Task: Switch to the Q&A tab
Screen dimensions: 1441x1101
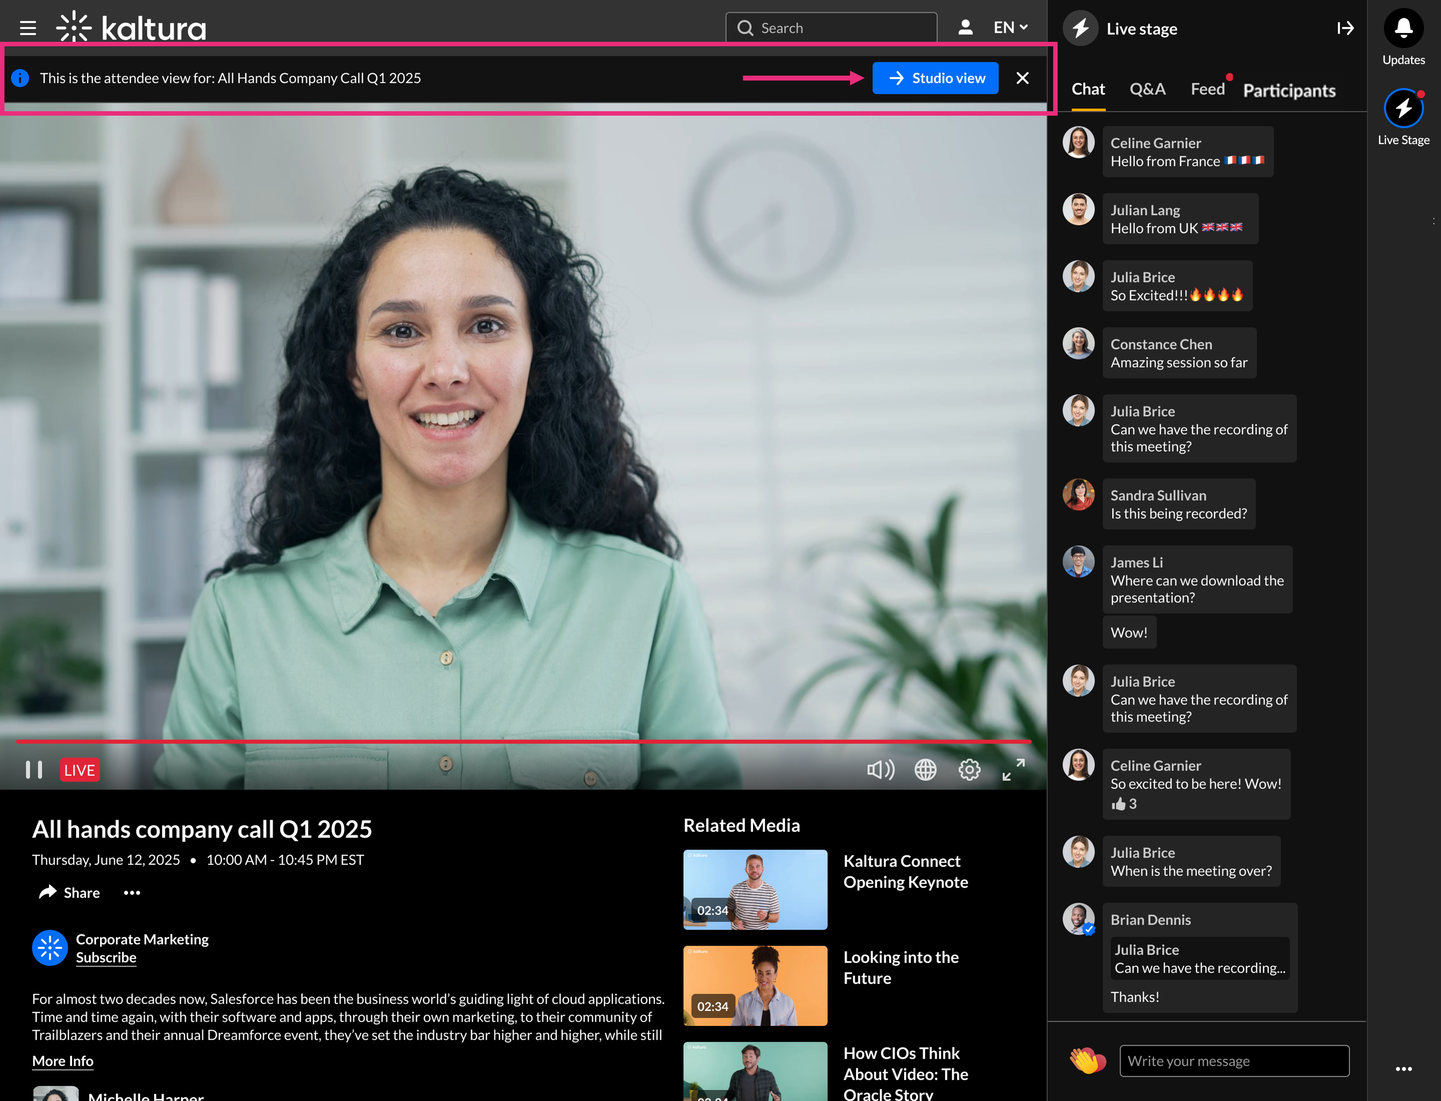Action: click(x=1147, y=89)
